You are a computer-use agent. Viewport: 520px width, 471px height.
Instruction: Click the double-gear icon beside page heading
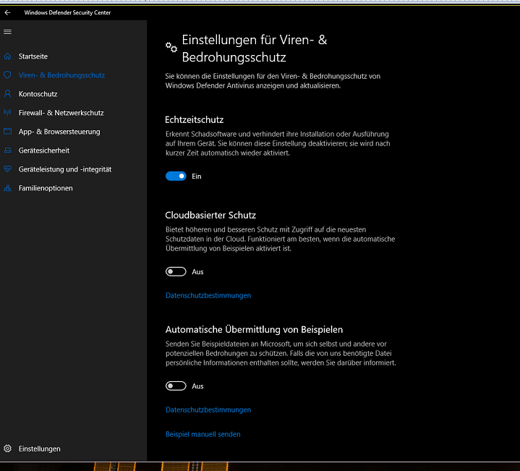pos(171,47)
